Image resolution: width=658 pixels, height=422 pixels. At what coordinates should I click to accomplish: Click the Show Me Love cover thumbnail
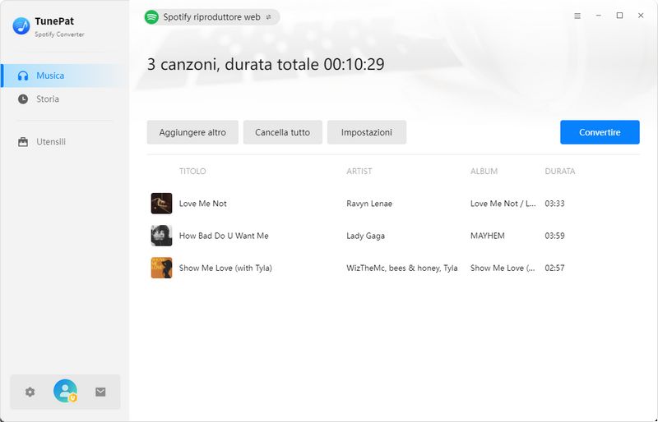161,268
